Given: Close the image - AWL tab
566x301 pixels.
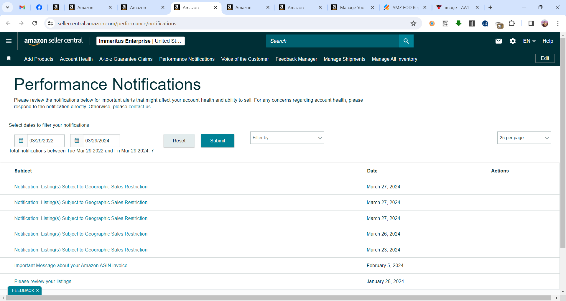Looking at the screenshot, I should pos(477,7).
